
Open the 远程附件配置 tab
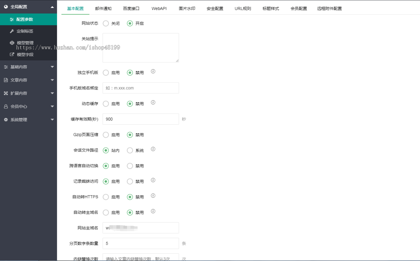pyautogui.click(x=329, y=8)
